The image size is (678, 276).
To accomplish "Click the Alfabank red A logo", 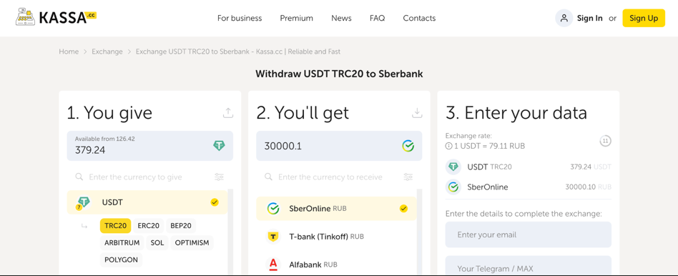I will click(x=273, y=264).
